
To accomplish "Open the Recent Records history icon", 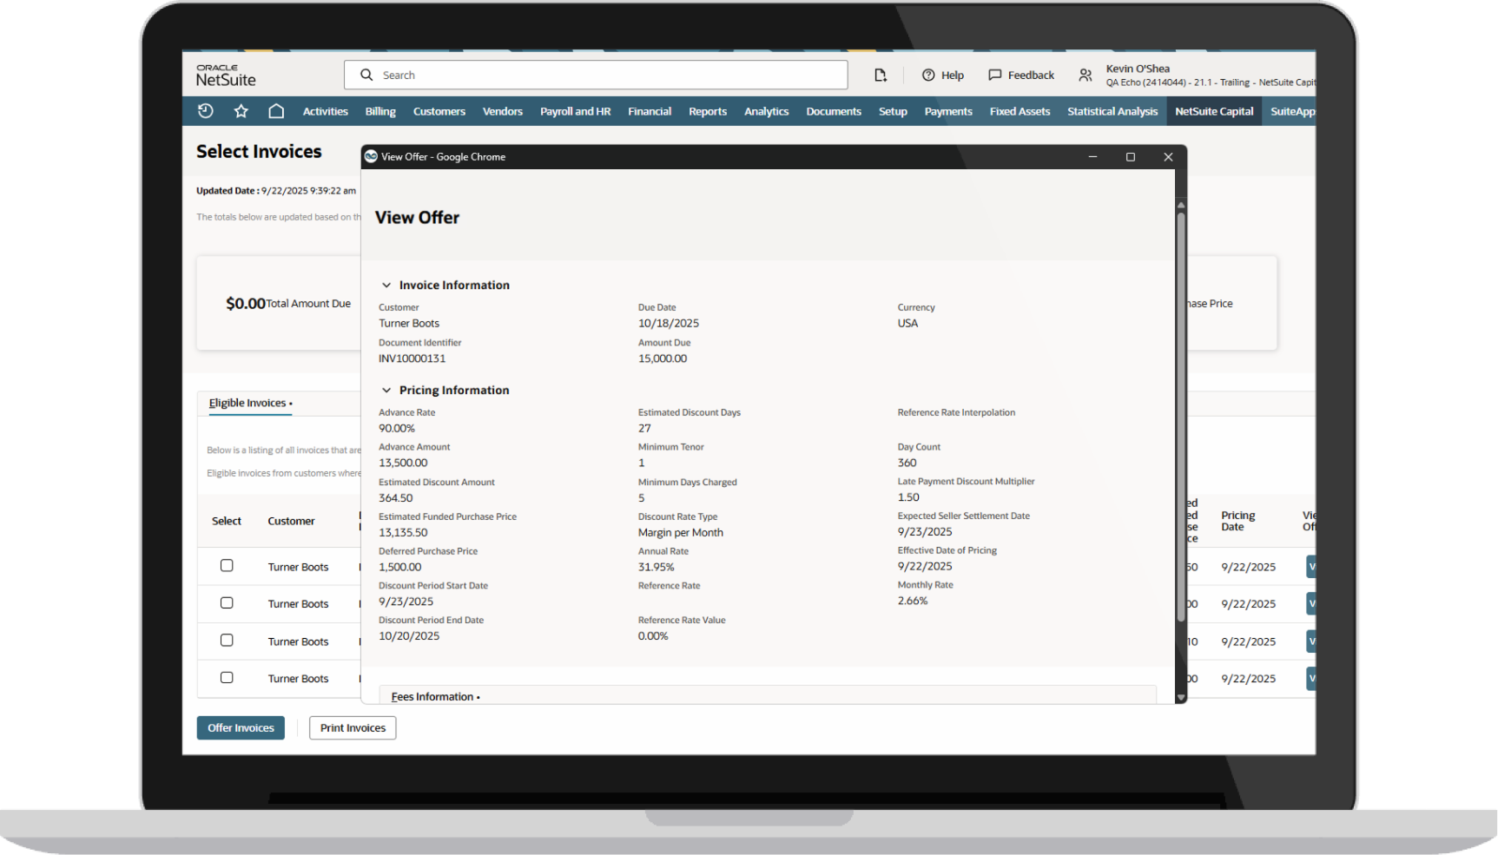I will point(205,111).
